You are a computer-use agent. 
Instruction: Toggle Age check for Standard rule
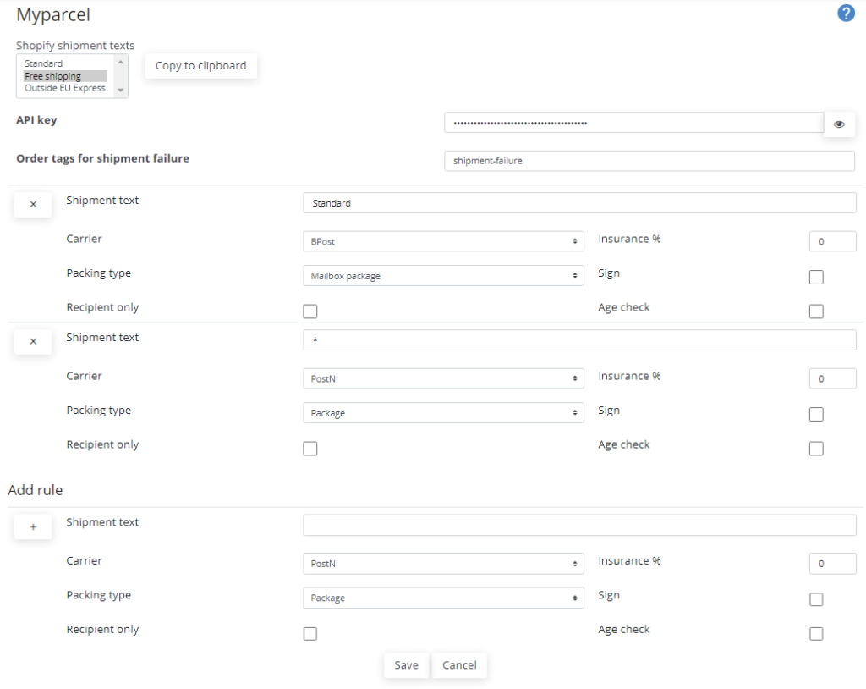pos(816,311)
